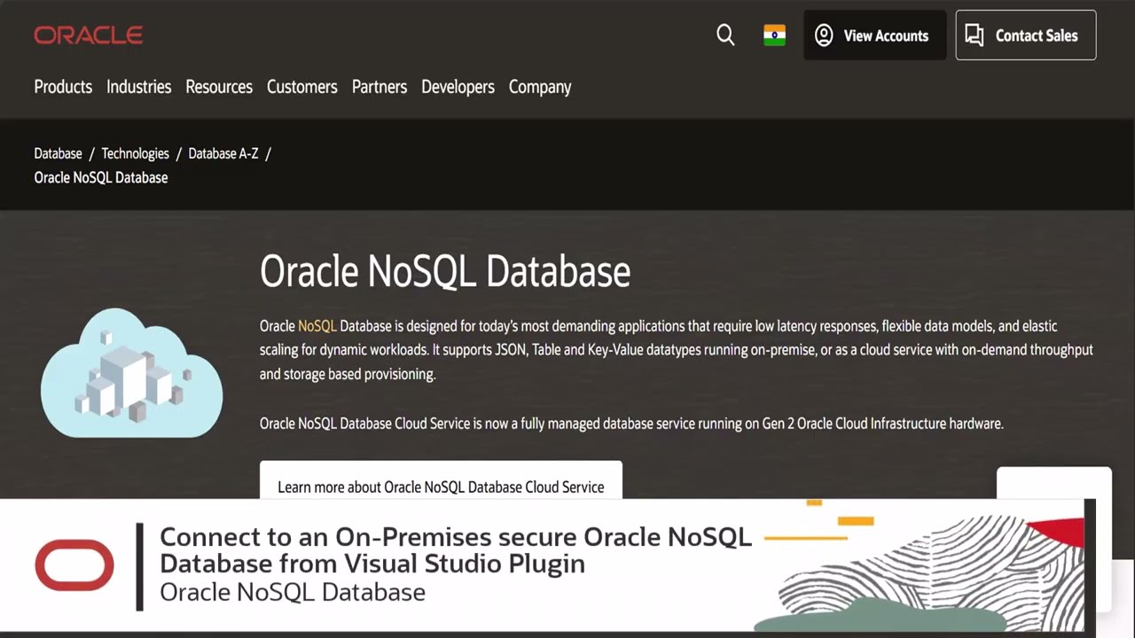Go to Database breadcrumb link

point(58,153)
